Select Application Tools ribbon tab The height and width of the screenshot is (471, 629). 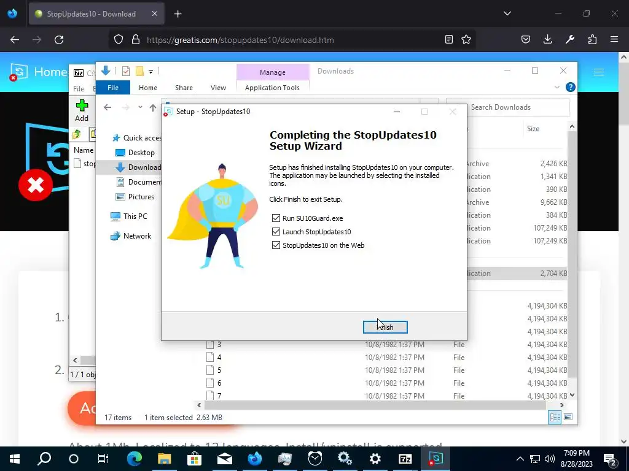pos(272,87)
